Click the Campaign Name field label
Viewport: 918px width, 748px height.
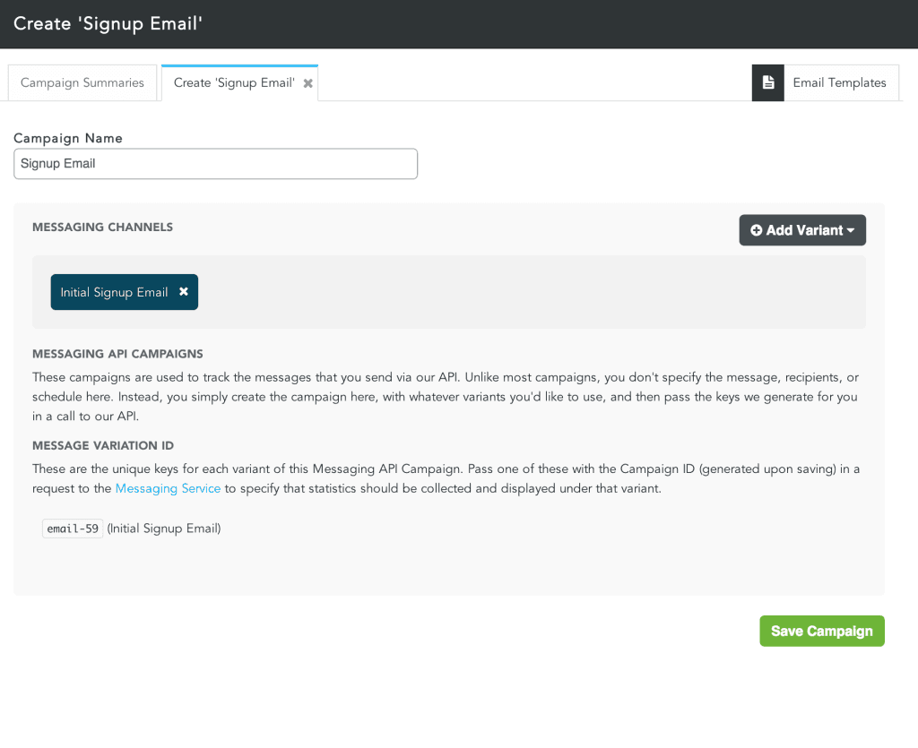[68, 138]
